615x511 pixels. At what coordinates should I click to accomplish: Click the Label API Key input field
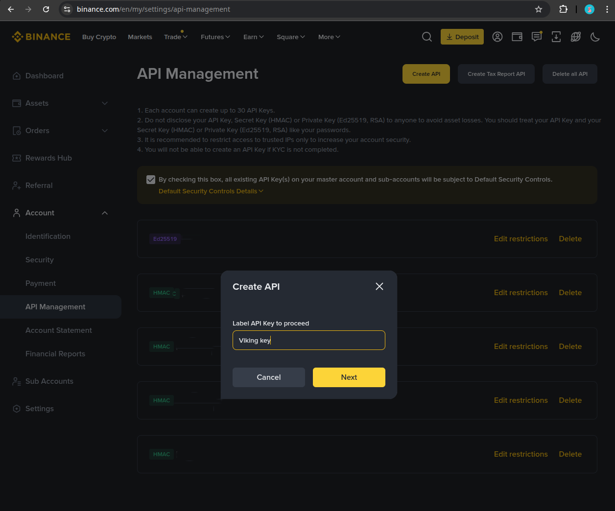309,340
